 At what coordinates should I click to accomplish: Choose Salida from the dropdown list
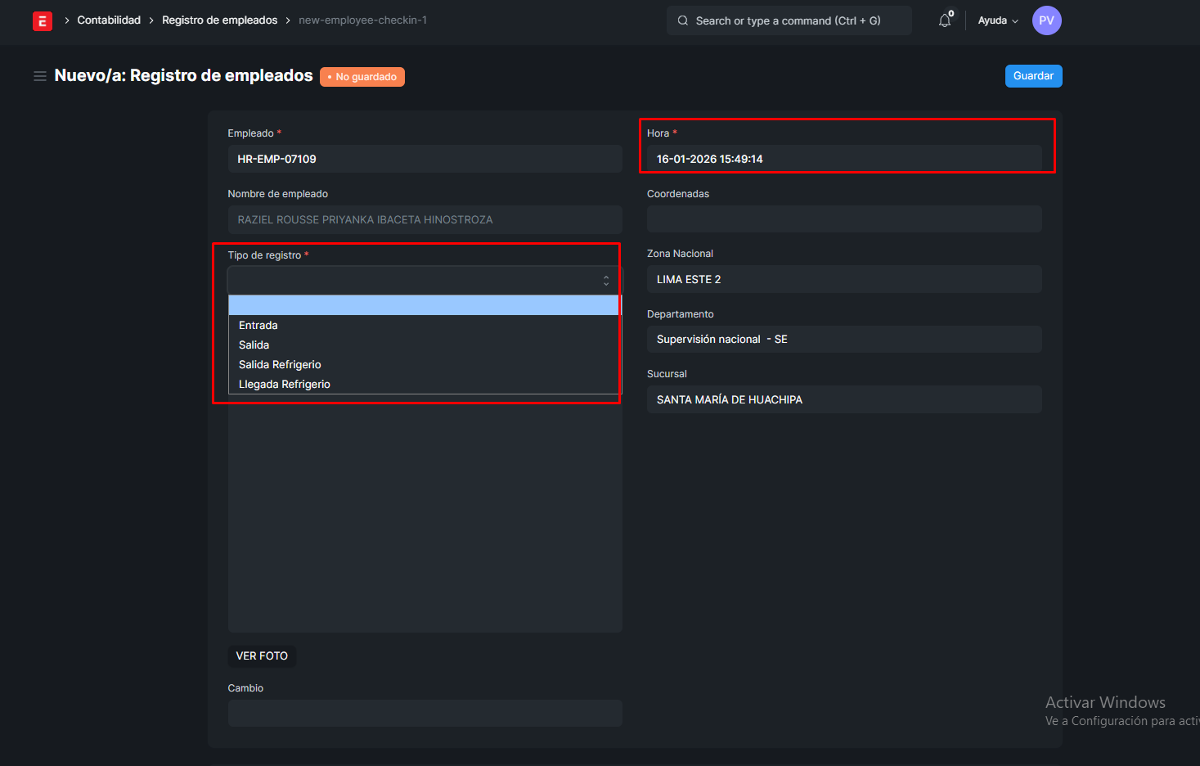click(x=254, y=345)
